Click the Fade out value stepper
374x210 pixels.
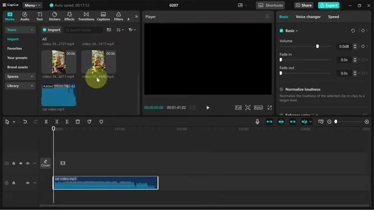pos(355,73)
